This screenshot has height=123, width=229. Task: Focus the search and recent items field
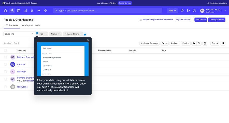[108, 11]
